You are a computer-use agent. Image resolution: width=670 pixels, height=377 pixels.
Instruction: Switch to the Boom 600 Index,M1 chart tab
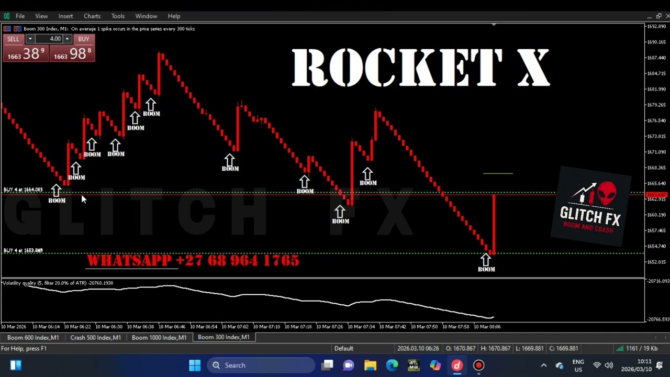click(x=33, y=338)
